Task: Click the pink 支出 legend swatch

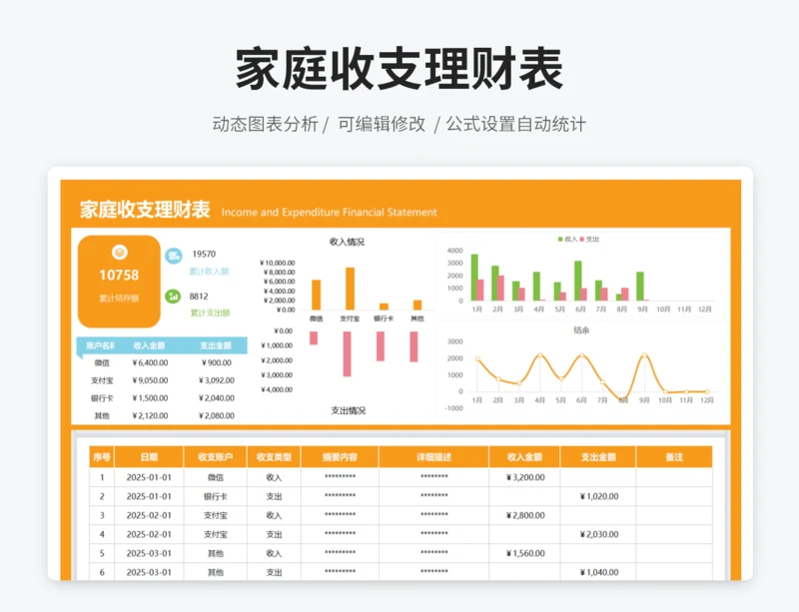Action: (582, 239)
